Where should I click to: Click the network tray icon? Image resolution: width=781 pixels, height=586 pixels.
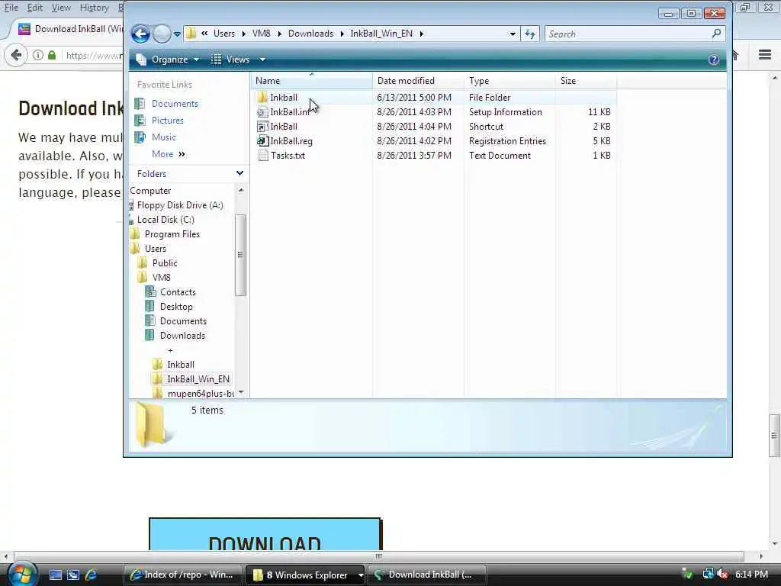708,575
